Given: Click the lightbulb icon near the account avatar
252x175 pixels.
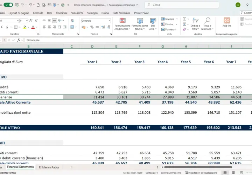Looking at the screenshot, I should 247,5.
